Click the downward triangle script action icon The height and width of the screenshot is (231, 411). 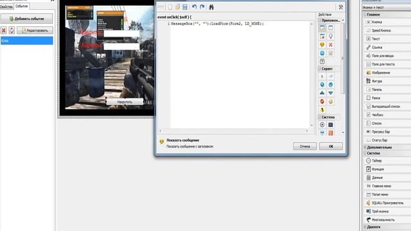click(331, 93)
